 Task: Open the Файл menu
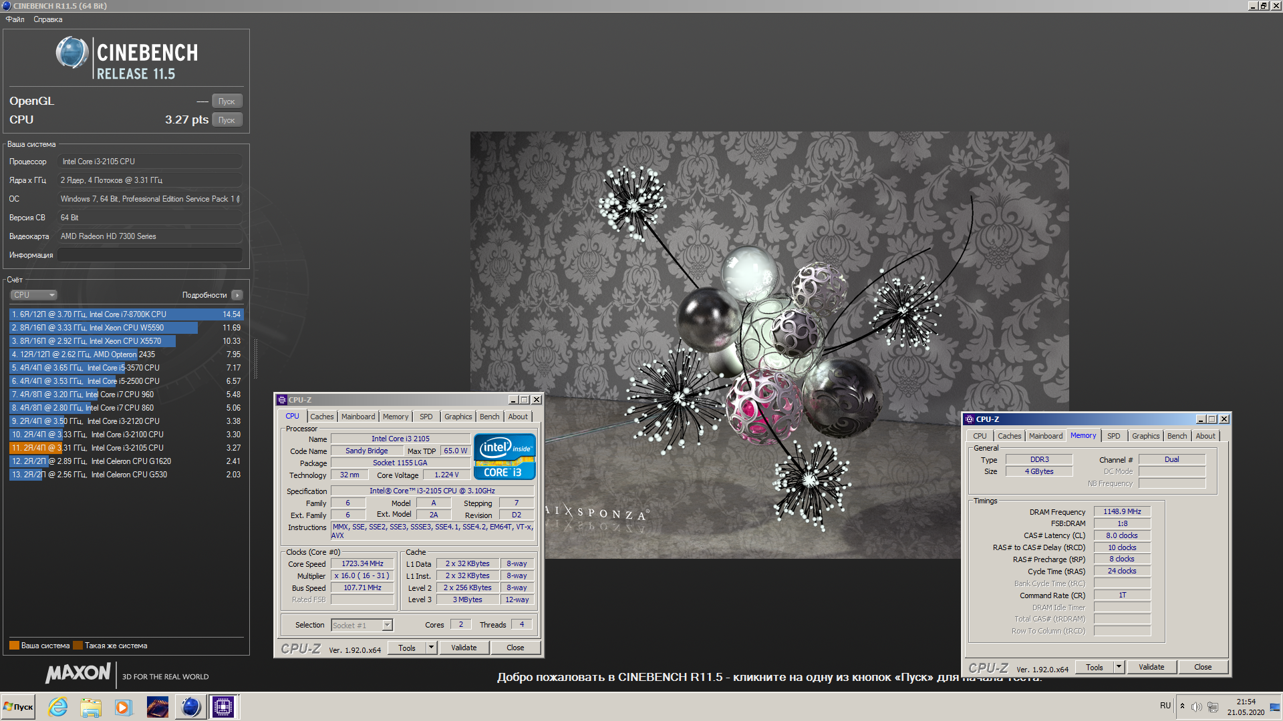(x=15, y=19)
